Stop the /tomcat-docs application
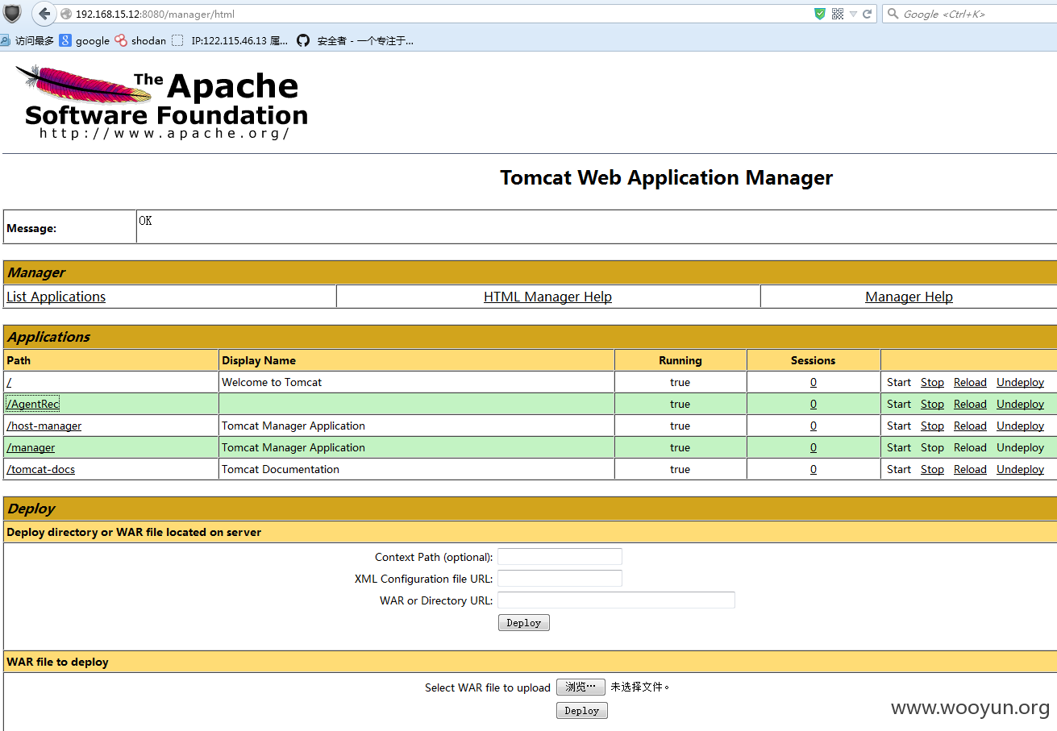Image resolution: width=1057 pixels, height=731 pixels. (932, 469)
